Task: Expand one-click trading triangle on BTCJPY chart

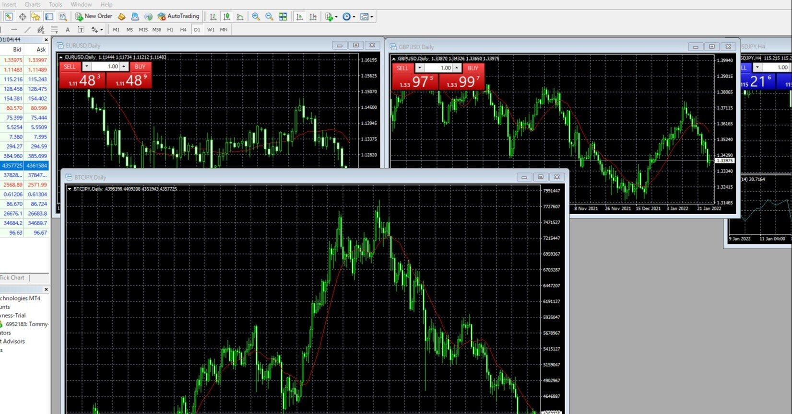Action: 70,189
